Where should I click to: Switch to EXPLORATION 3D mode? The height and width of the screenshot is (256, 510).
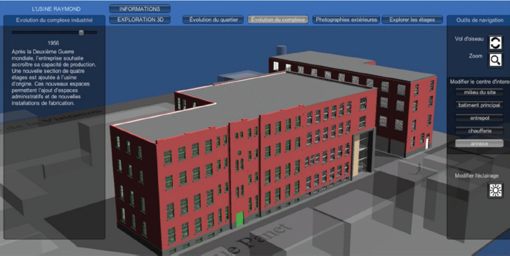[x=140, y=20]
